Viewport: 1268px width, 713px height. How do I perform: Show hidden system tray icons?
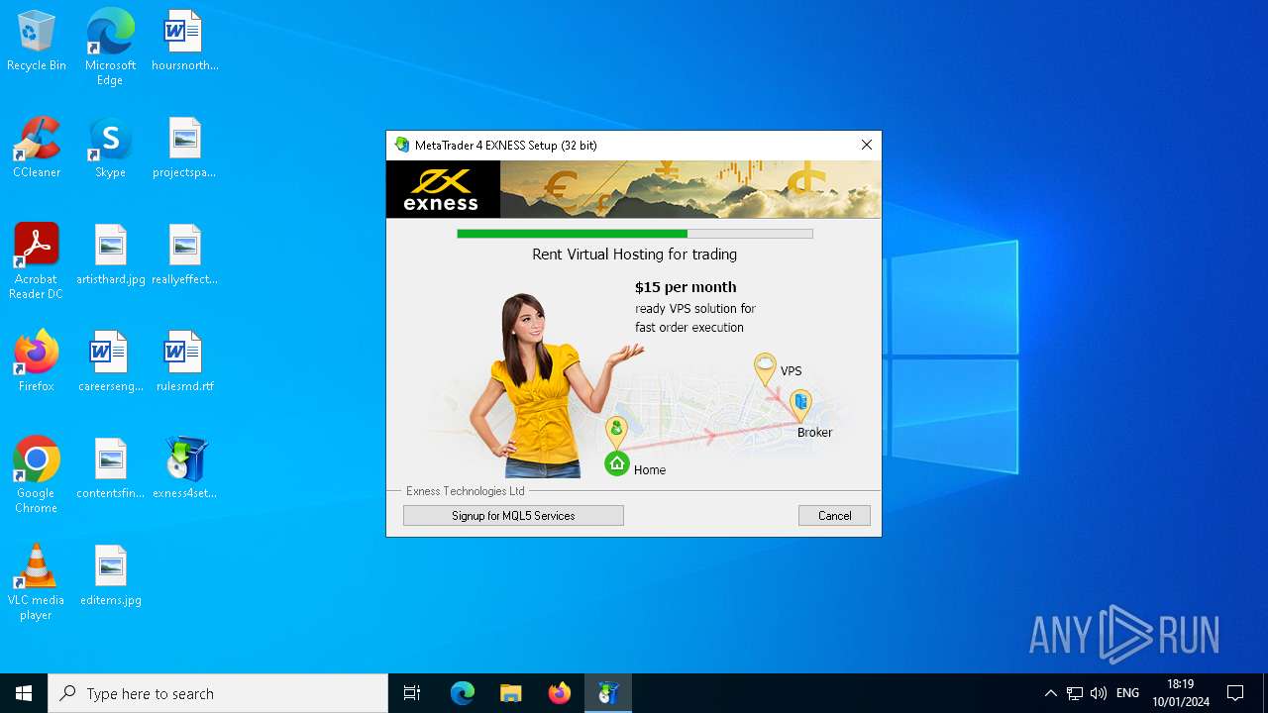coord(1051,693)
